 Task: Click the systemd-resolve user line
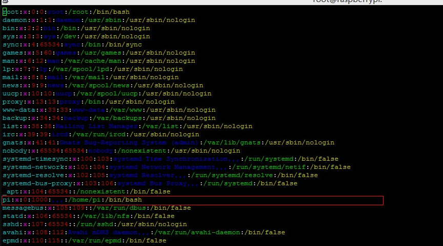click(x=160, y=176)
